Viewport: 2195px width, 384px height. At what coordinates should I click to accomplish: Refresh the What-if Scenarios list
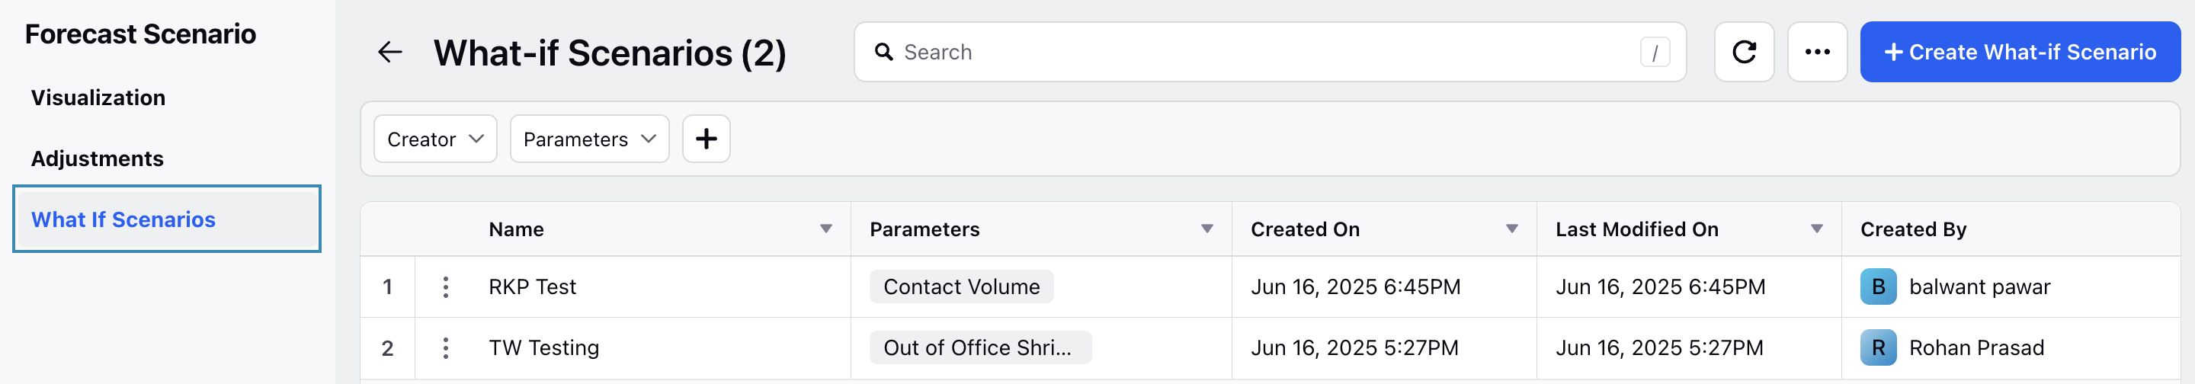coord(1743,52)
